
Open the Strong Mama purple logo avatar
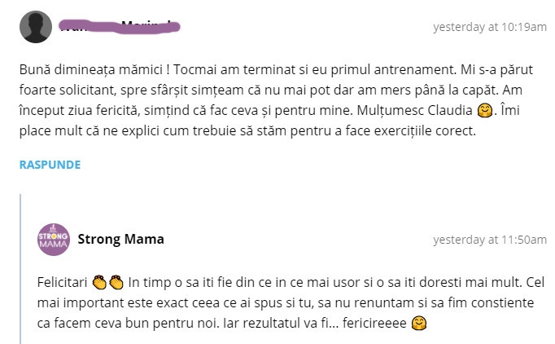point(54,239)
